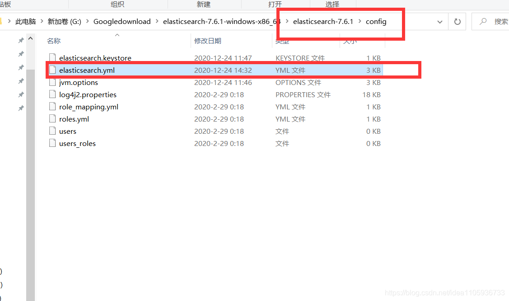Click the search box field

click(490, 22)
